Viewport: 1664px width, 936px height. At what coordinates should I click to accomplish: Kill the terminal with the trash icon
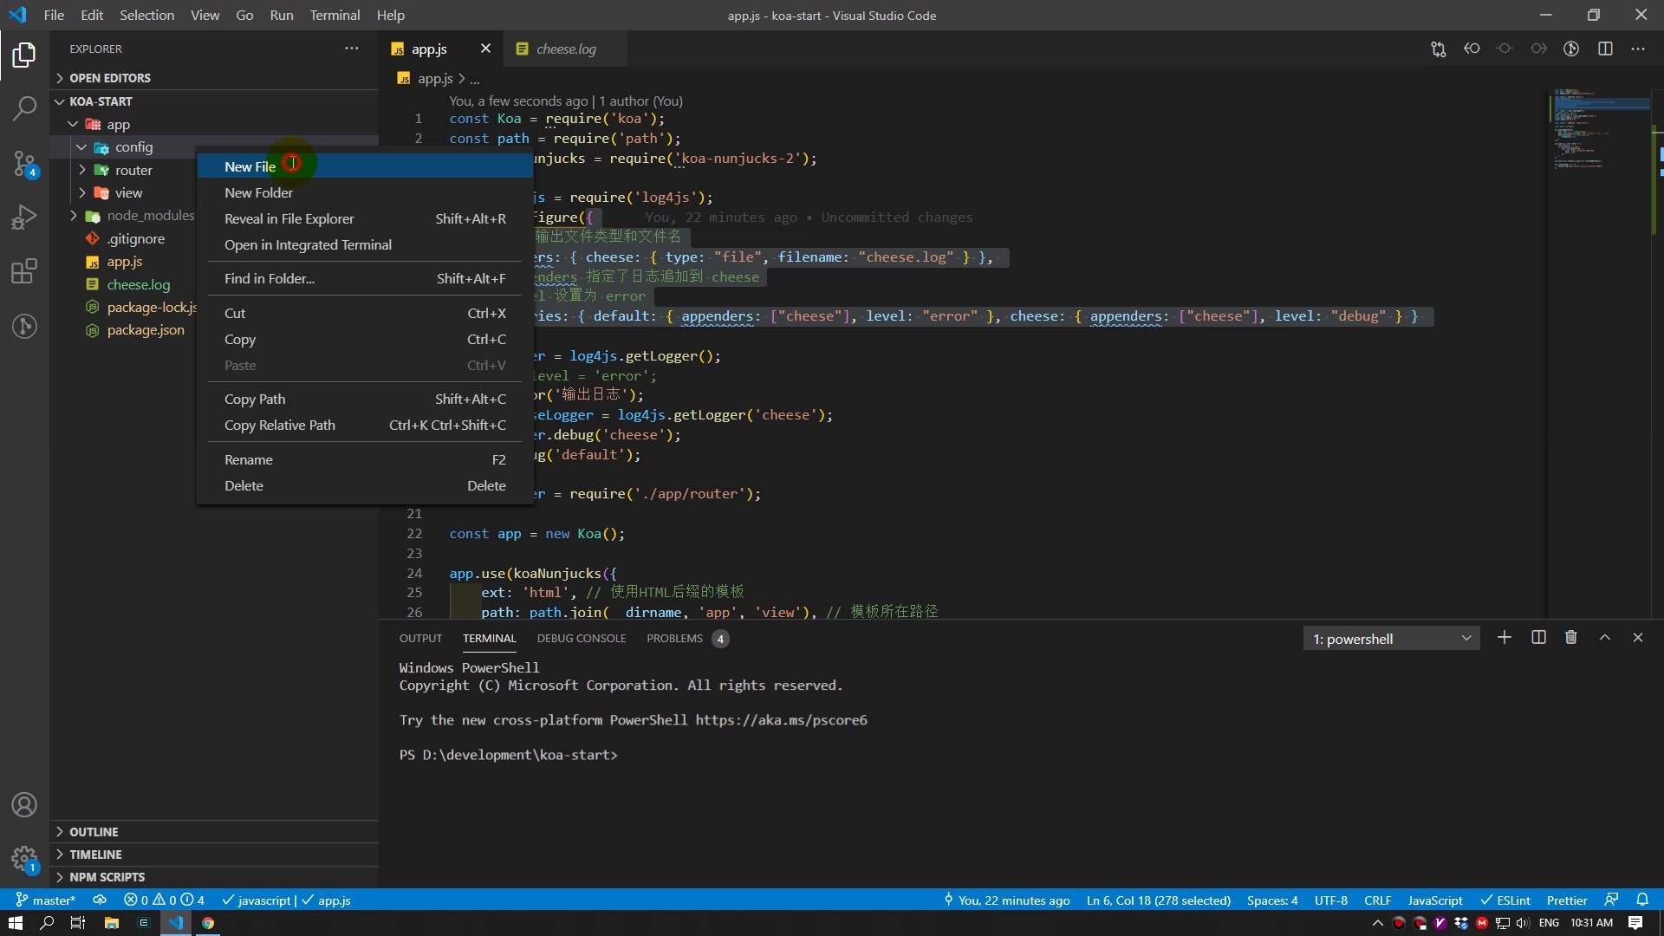[x=1570, y=638]
